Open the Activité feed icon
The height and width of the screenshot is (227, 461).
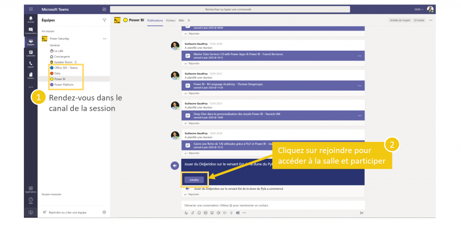[x=31, y=19]
